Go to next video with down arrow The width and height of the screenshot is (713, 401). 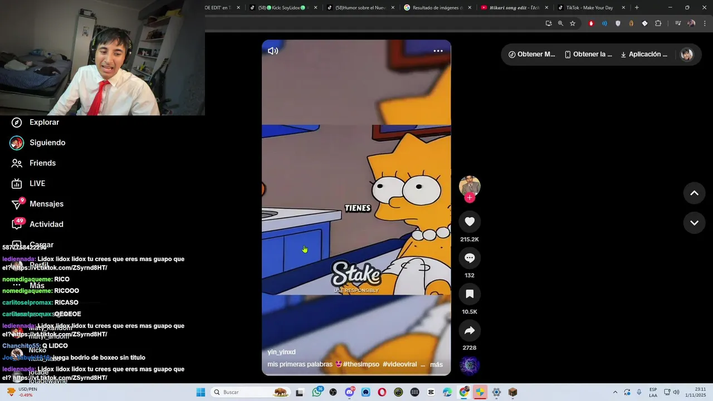point(695,223)
